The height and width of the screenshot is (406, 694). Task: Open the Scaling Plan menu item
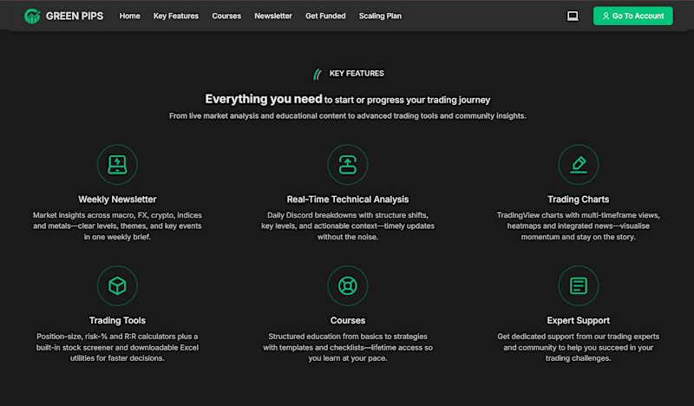380,16
